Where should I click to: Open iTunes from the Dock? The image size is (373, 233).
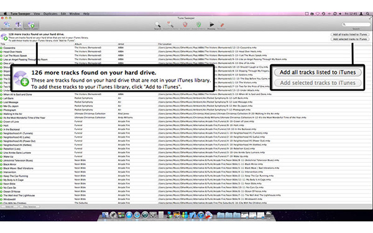click(201, 215)
